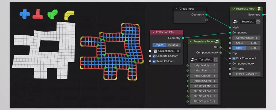Toggle fake user shield in Tessellate Topology node
This screenshot has width=276, height=110.
(x=216, y=60)
